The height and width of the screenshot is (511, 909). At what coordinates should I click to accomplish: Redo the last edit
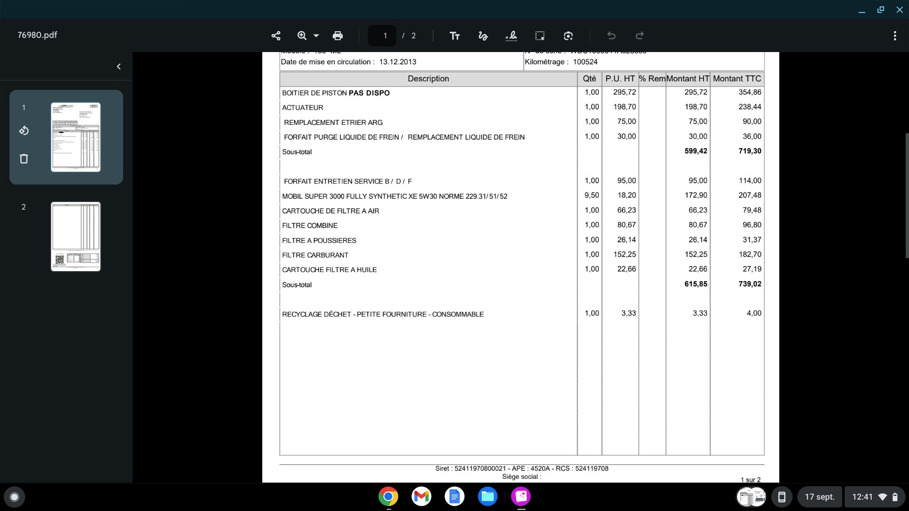(x=640, y=35)
